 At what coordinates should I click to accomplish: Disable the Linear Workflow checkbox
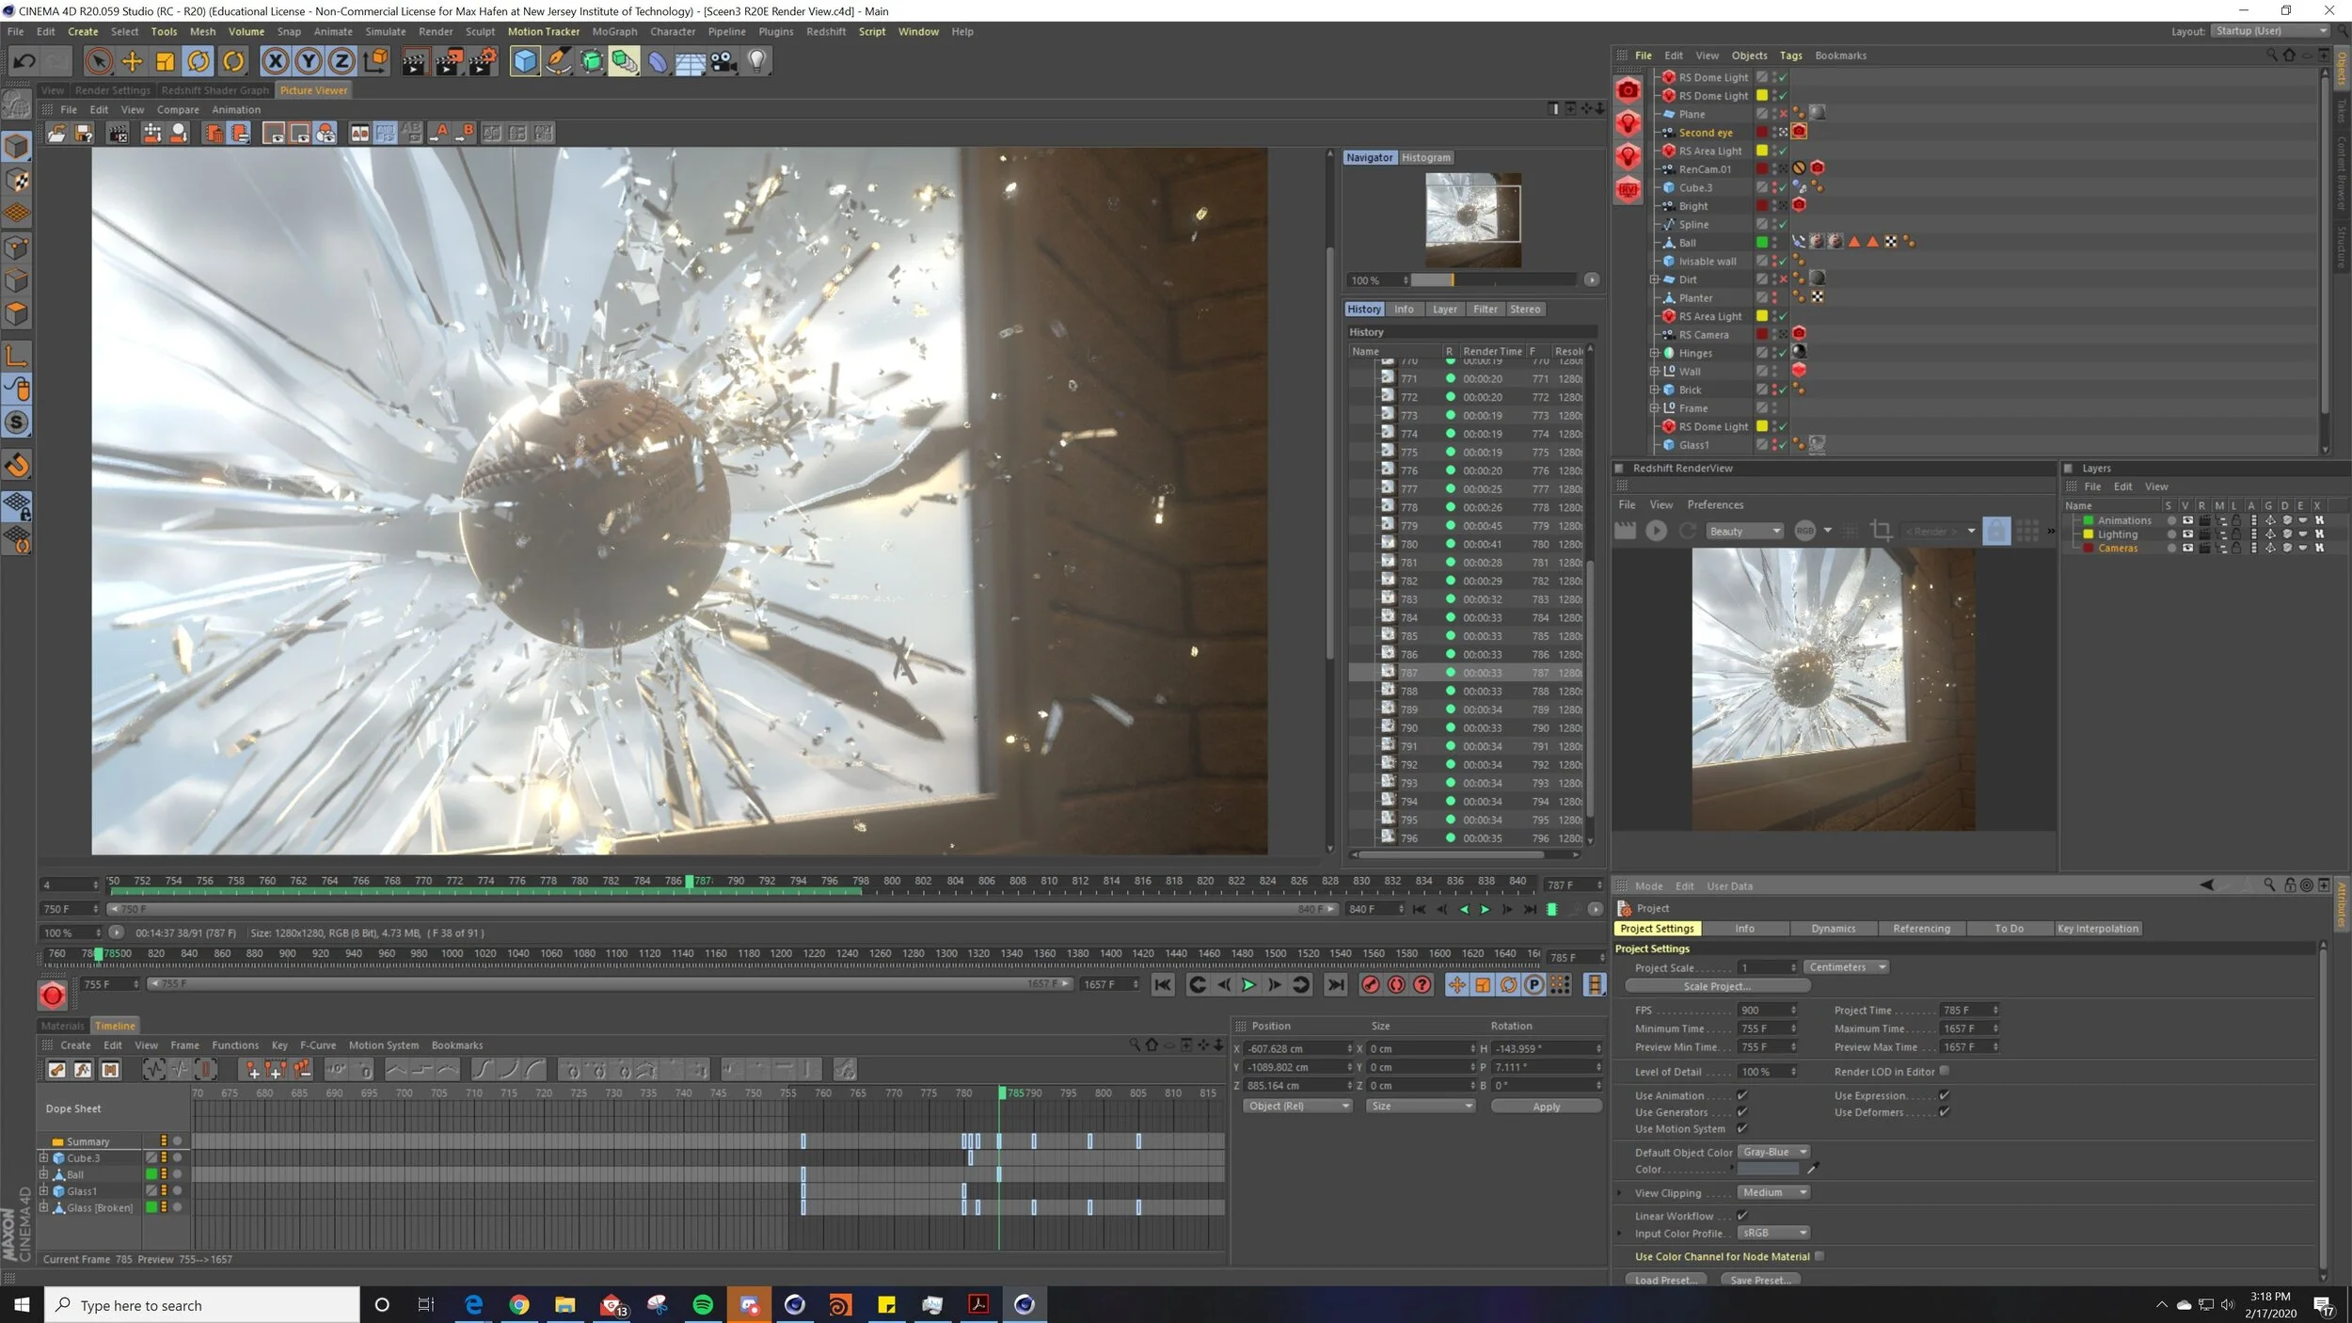1742,1216
